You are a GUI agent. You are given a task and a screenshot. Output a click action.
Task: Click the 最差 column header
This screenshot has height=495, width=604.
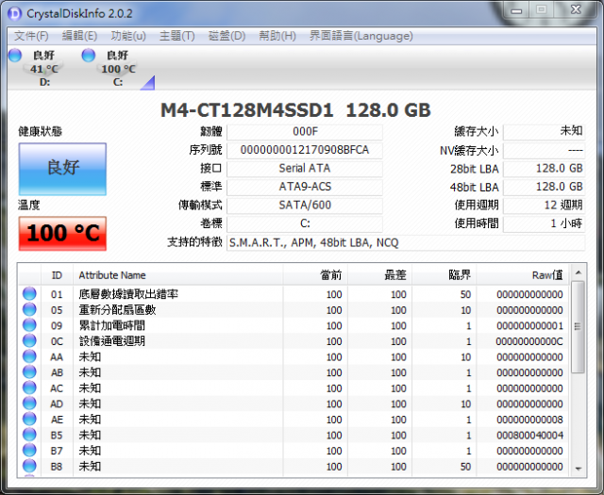click(x=379, y=275)
